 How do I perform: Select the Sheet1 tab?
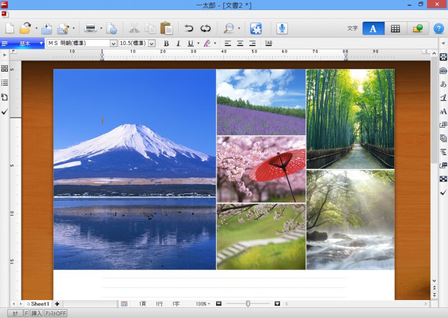(x=38, y=303)
